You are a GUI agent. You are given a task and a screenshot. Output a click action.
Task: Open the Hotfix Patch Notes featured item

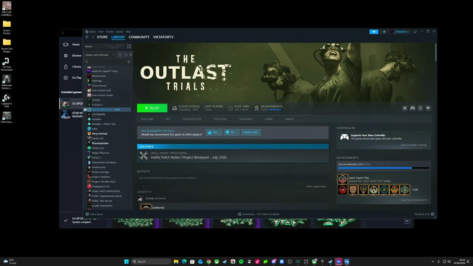click(x=233, y=156)
